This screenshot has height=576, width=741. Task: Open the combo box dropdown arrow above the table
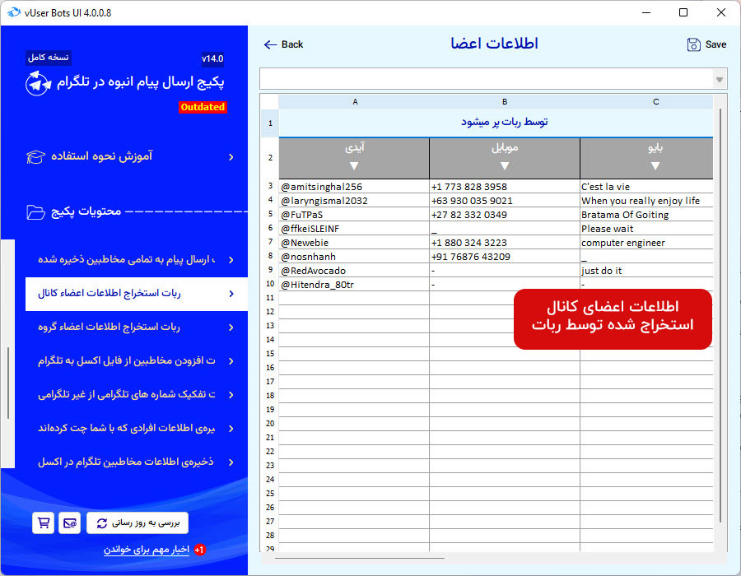pyautogui.click(x=720, y=79)
